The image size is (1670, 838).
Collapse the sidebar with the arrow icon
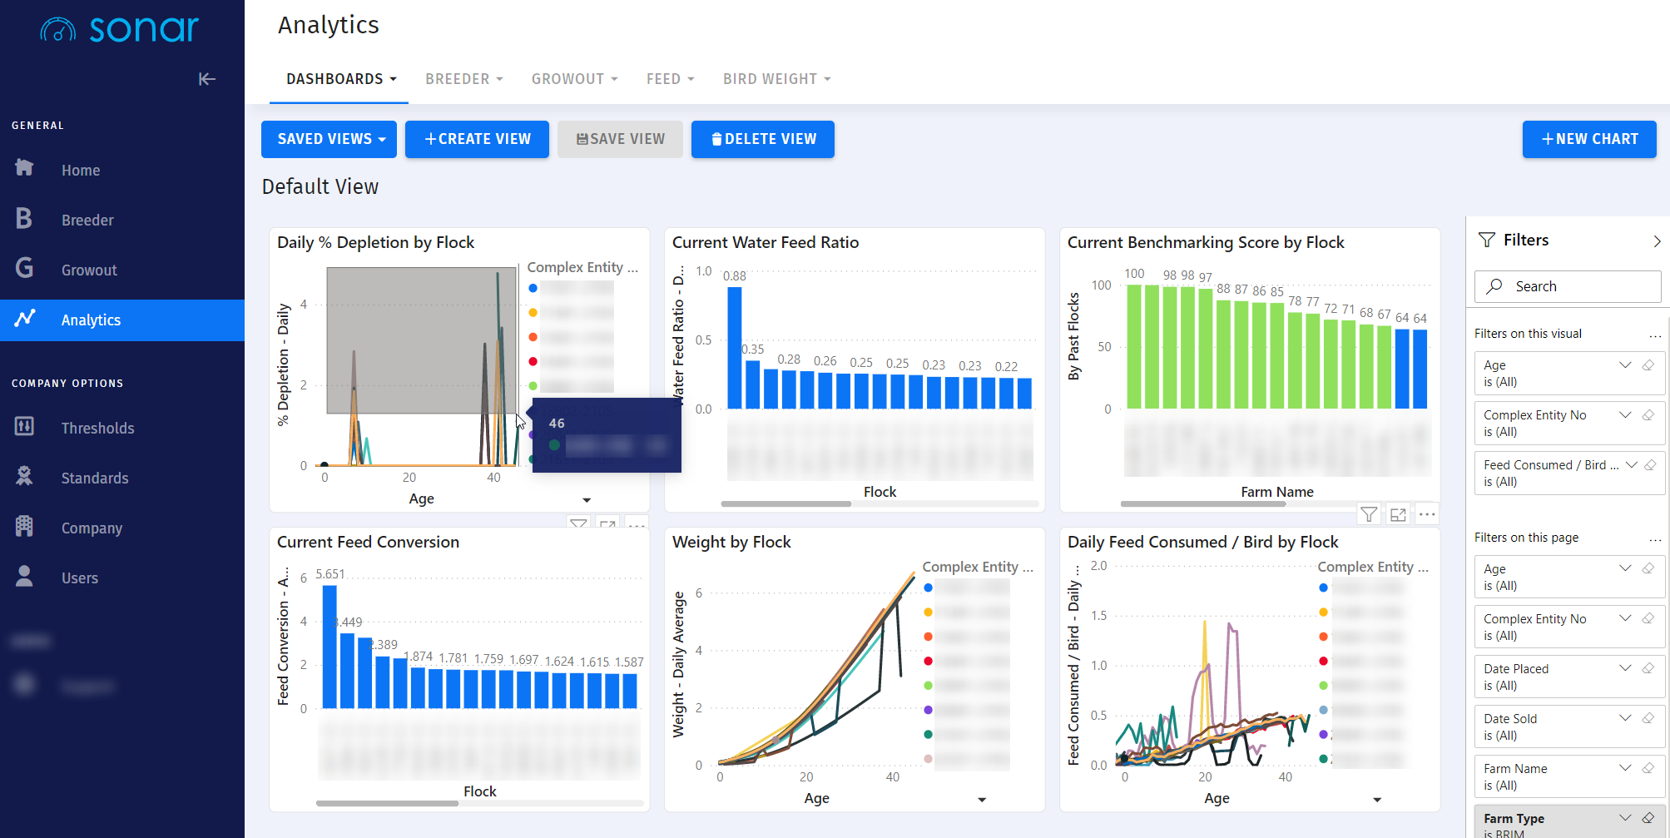(207, 79)
